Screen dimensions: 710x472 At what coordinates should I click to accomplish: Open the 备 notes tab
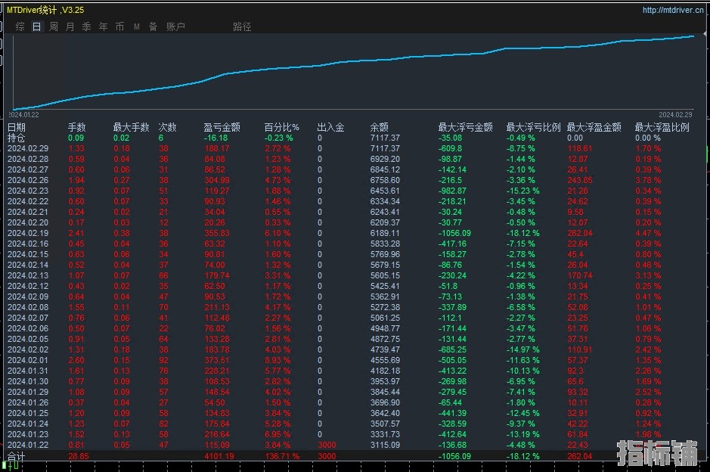point(153,26)
